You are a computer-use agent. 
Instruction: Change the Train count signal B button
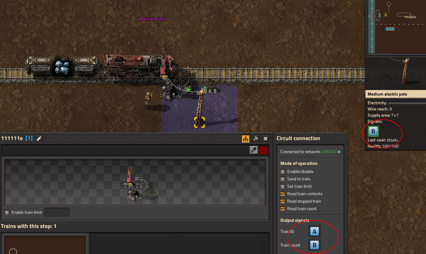pyautogui.click(x=314, y=245)
